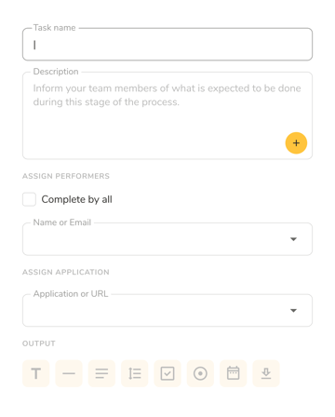Click the Complete by all label
The width and height of the screenshot is (335, 417).
76,199
